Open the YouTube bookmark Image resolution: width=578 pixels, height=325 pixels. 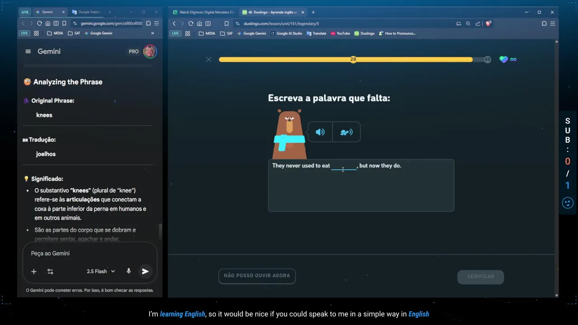pos(340,33)
